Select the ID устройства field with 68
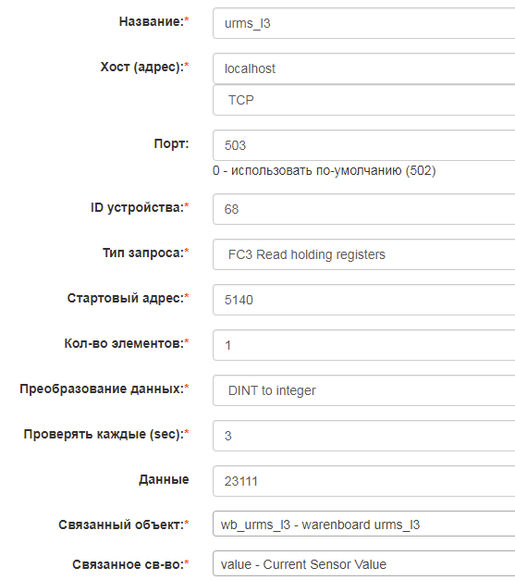The height and width of the screenshot is (580, 515). (x=363, y=209)
